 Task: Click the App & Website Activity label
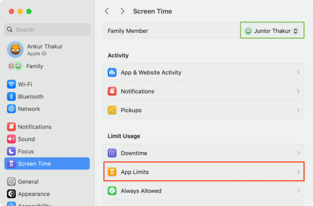pyautogui.click(x=151, y=73)
